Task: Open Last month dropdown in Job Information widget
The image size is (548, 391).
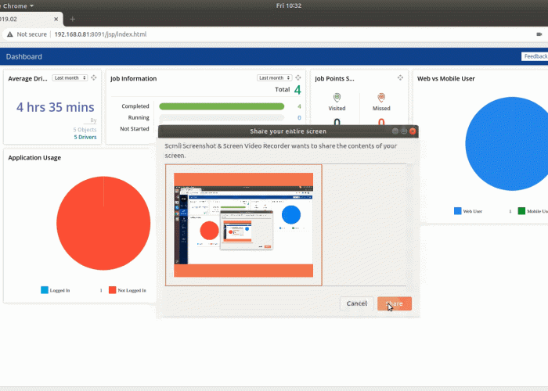Action: pyautogui.click(x=274, y=78)
